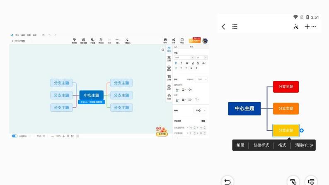This screenshot has width=329, height=185.
Task: Open the node preset style dropdown
Action: pos(201,79)
